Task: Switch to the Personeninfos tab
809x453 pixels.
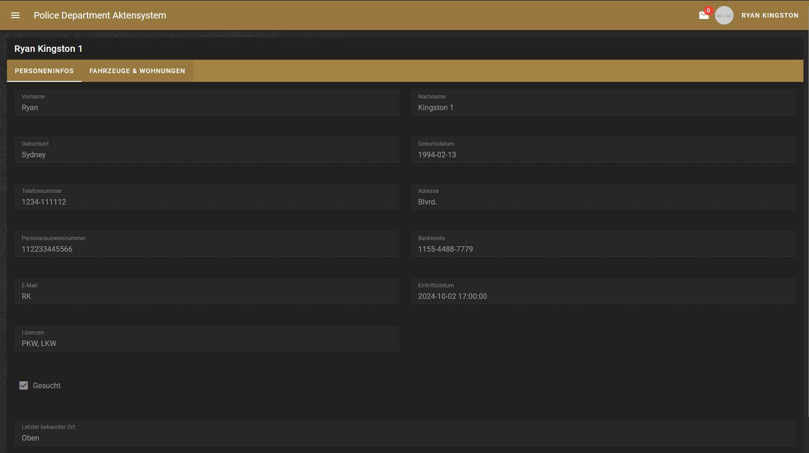Action: (x=44, y=71)
